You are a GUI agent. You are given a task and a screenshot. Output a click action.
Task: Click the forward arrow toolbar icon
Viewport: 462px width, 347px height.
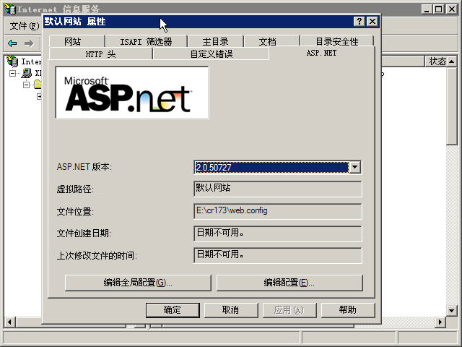(x=29, y=43)
